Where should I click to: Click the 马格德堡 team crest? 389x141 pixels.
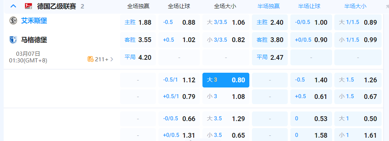coord(13,39)
